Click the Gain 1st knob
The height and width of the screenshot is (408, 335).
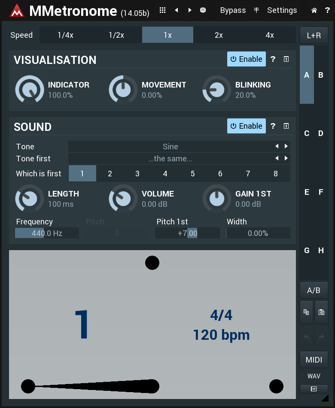pyautogui.click(x=217, y=199)
